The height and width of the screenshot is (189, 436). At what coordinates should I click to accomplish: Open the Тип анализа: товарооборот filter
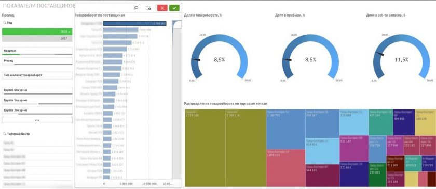(x=37, y=75)
